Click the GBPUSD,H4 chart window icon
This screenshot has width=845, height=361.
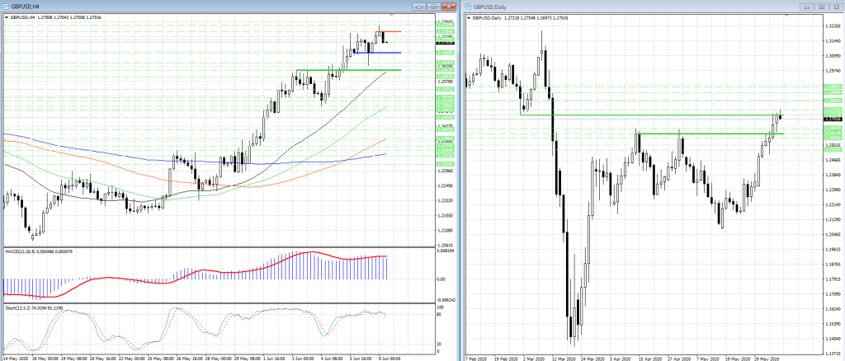(6, 6)
